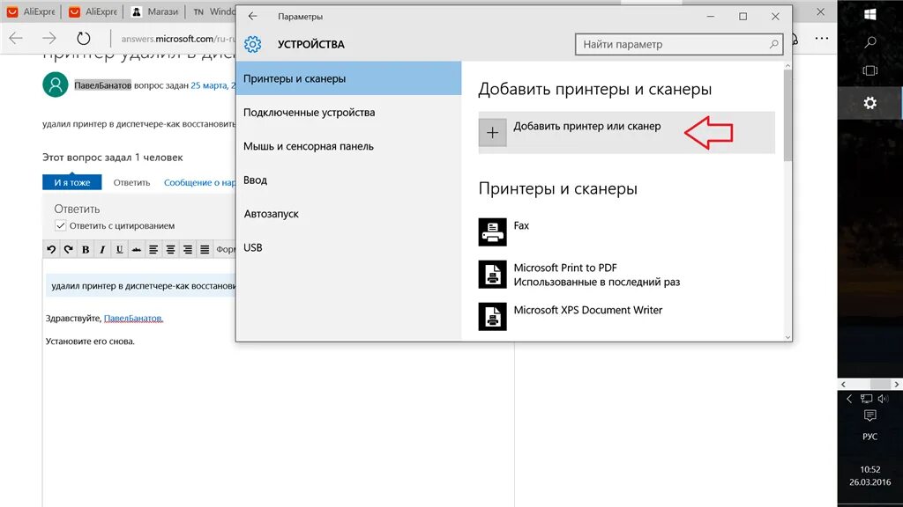
Task: Click the volume speaker tray icon
Action: (883, 399)
